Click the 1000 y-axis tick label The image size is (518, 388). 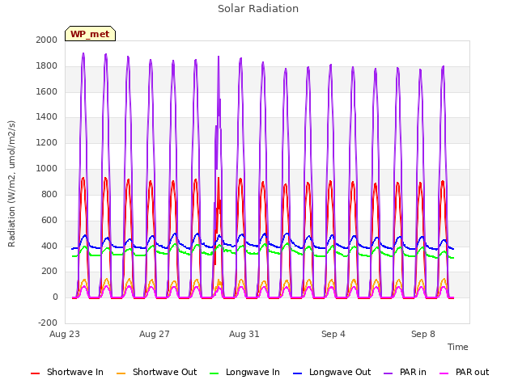[x=47, y=169]
